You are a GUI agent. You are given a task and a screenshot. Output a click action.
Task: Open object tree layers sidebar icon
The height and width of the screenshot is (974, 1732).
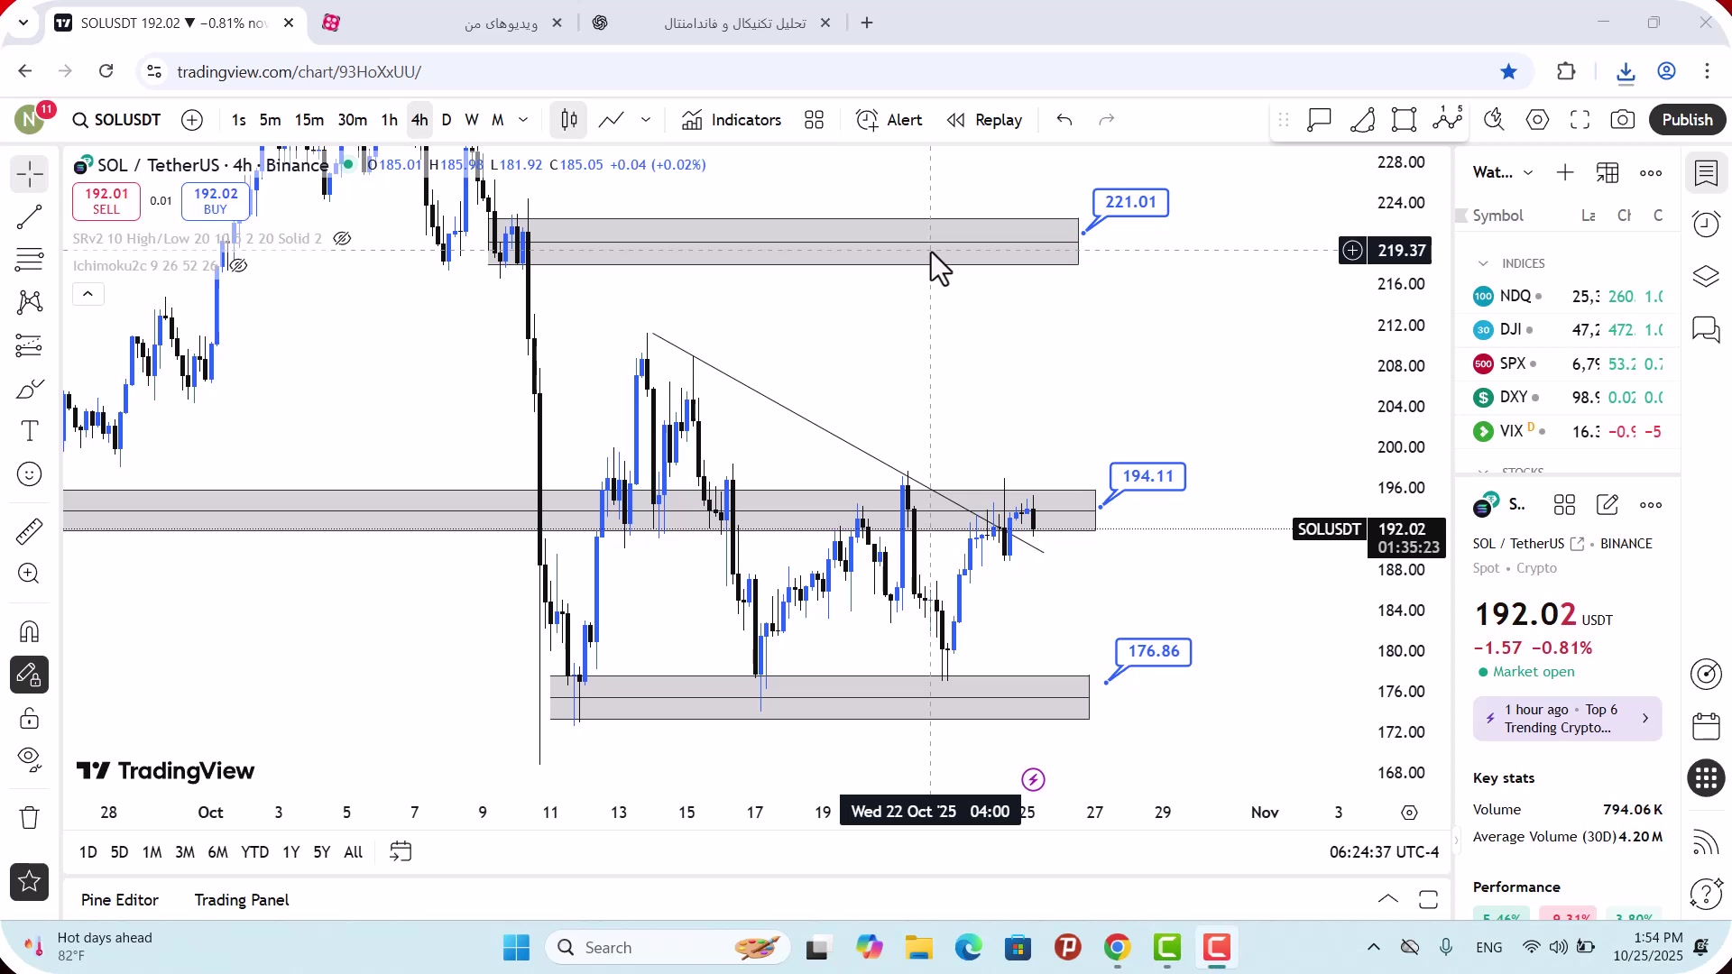pyautogui.click(x=1706, y=276)
